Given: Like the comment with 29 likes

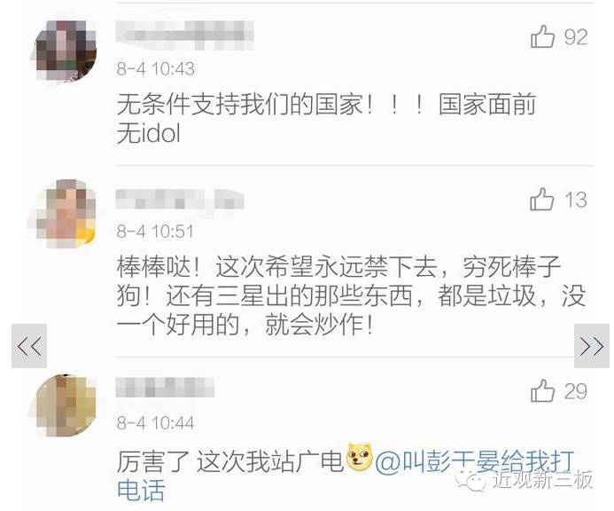Looking at the screenshot, I should click(x=542, y=390).
